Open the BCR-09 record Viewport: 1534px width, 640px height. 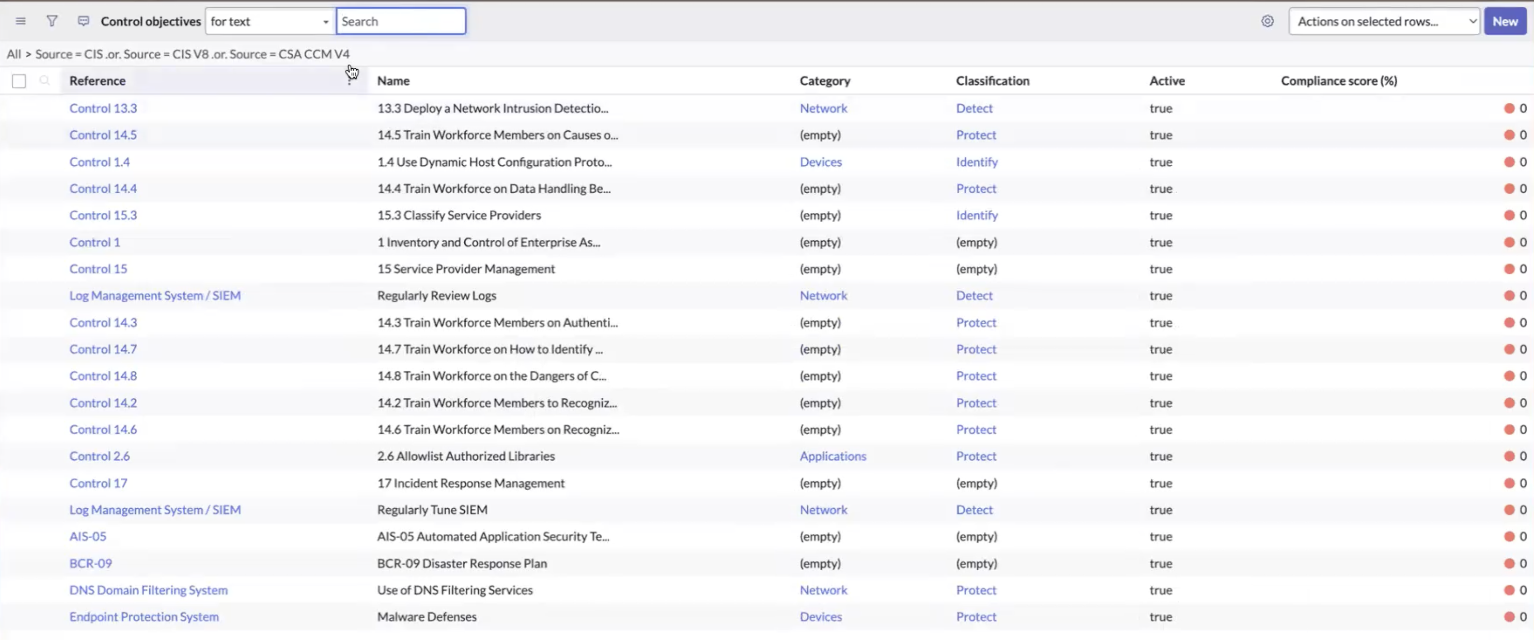coord(91,563)
